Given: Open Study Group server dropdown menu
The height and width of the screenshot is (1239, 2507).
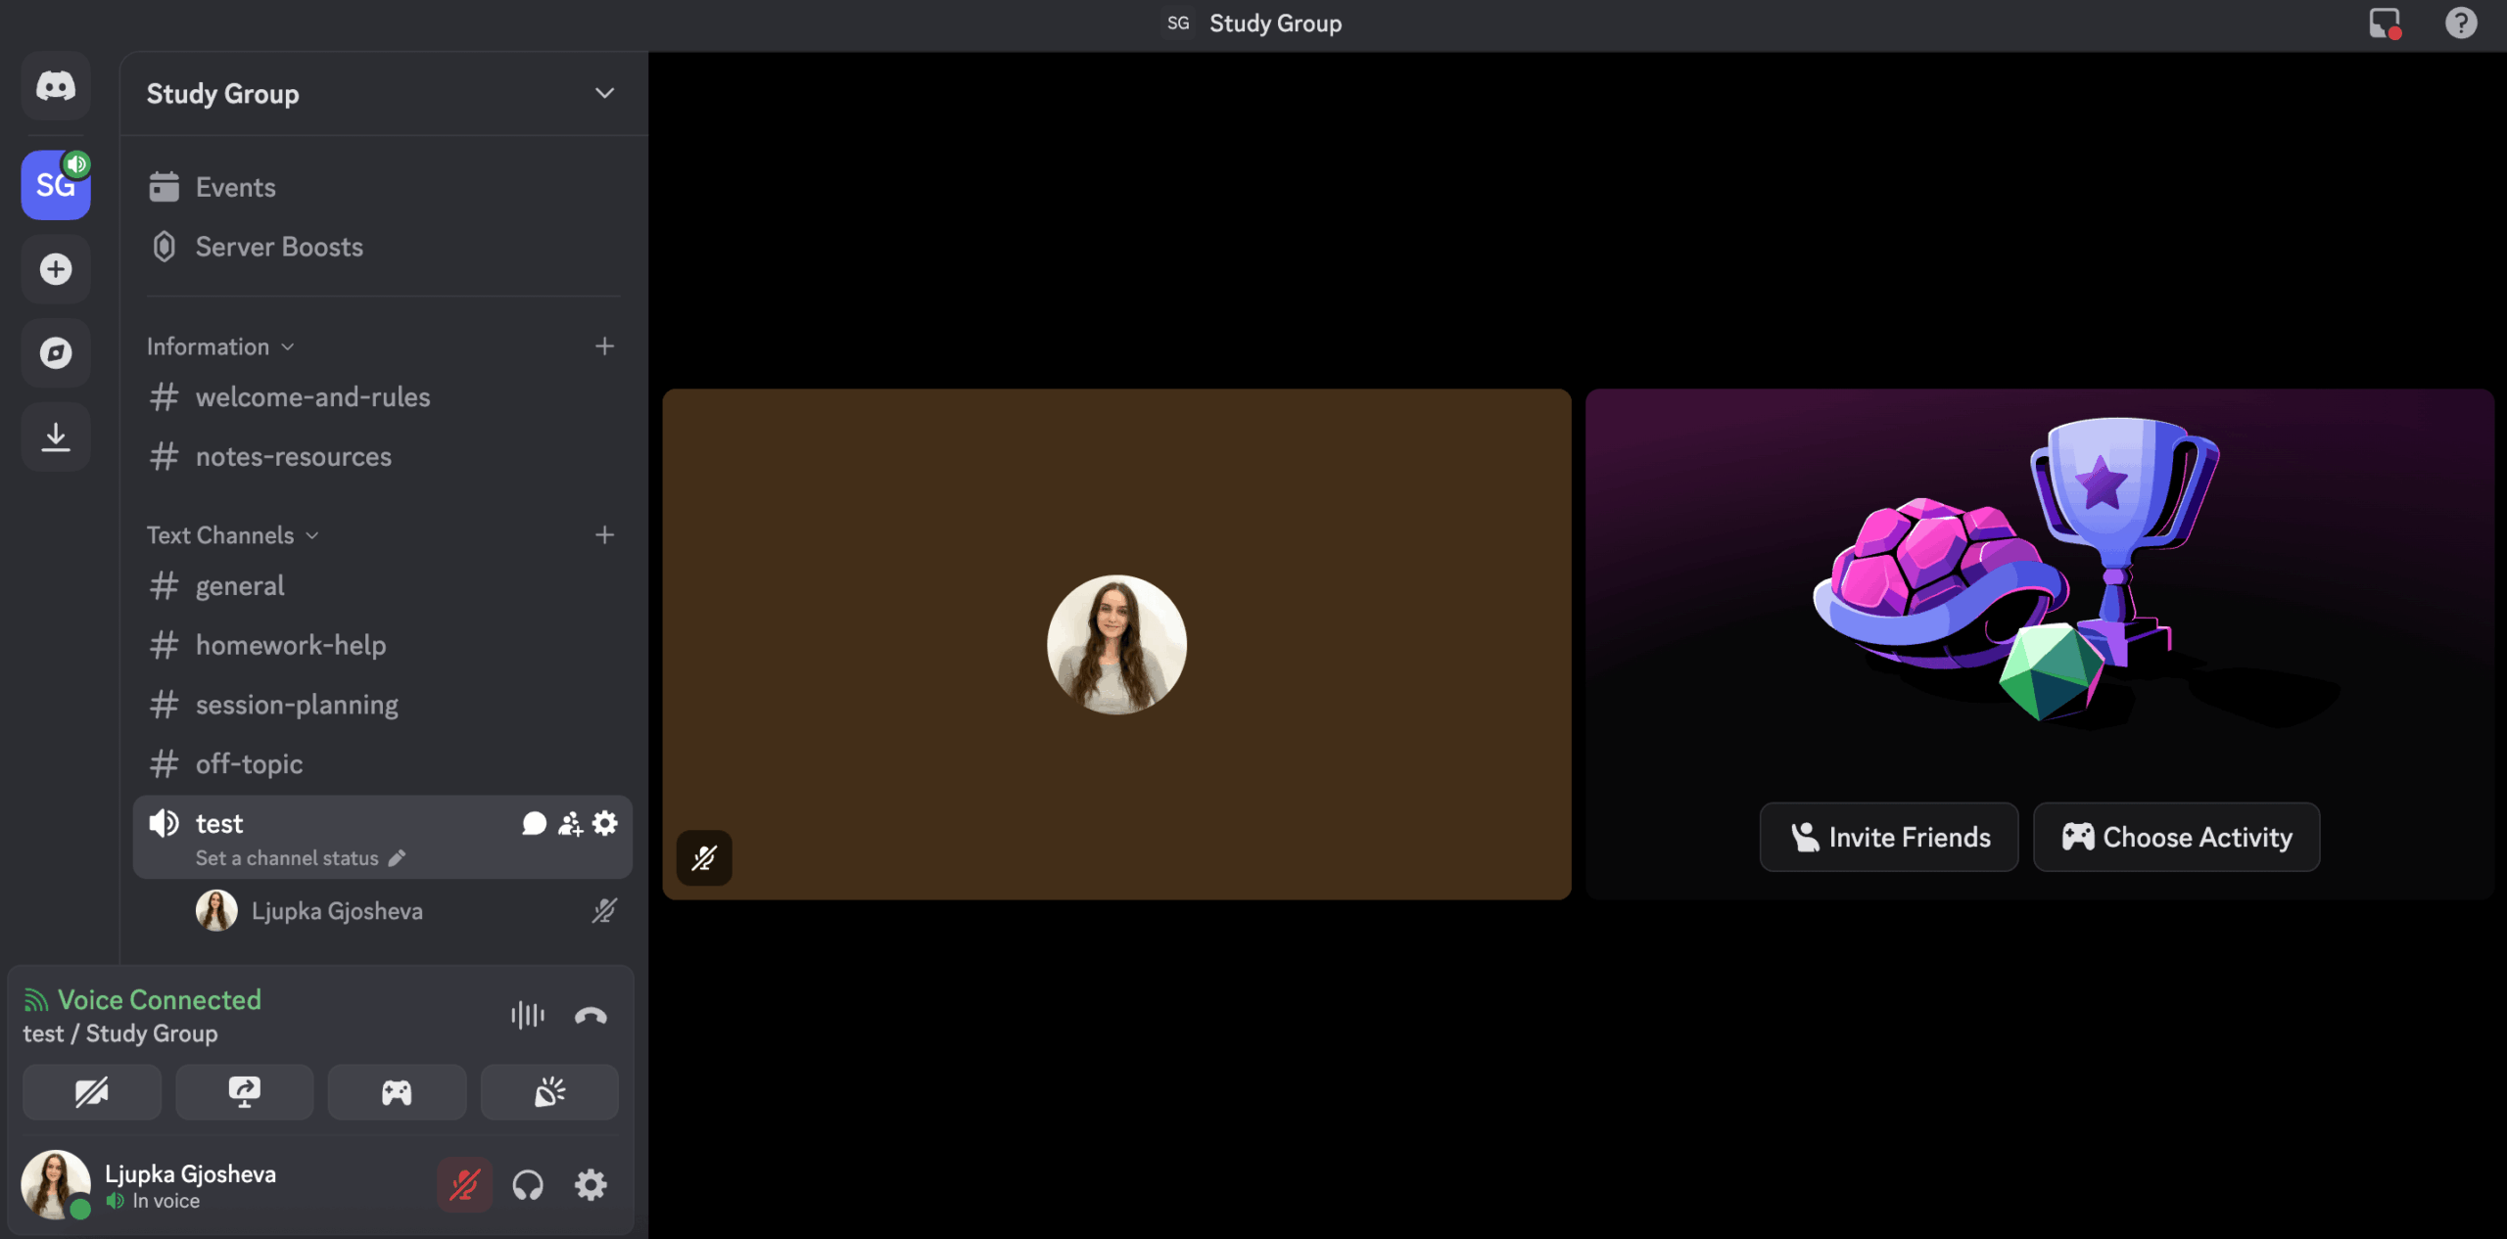Looking at the screenshot, I should pos(604,94).
